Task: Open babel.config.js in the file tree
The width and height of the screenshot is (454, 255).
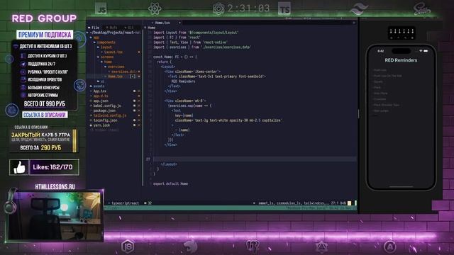Action: (107, 106)
